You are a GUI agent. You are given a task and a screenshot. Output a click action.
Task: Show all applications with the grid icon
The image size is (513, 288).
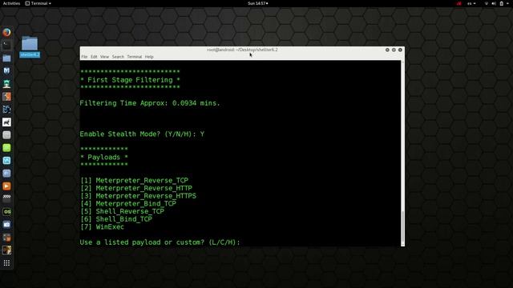pyautogui.click(x=6, y=263)
